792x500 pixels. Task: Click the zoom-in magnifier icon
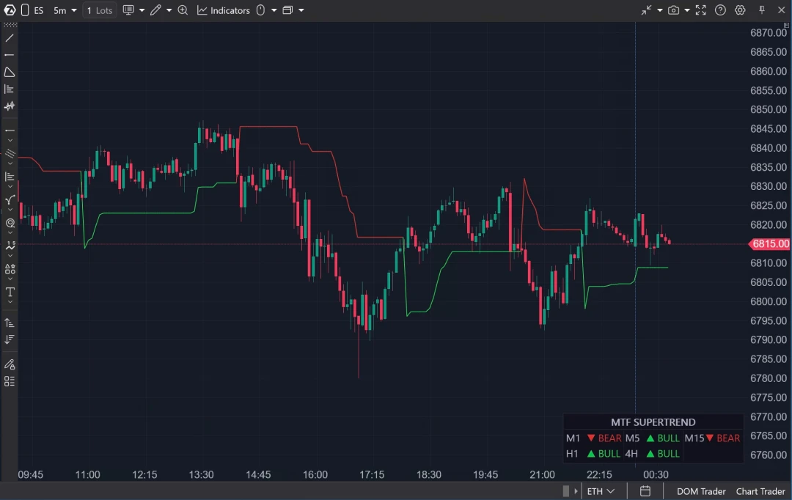[x=183, y=10]
